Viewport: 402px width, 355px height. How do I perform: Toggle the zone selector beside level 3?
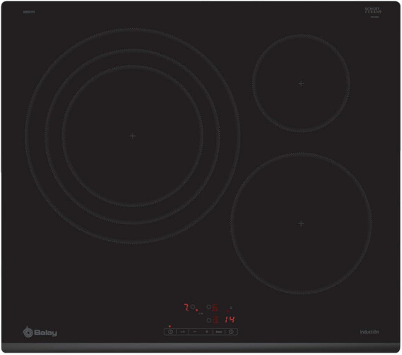coord(209,320)
